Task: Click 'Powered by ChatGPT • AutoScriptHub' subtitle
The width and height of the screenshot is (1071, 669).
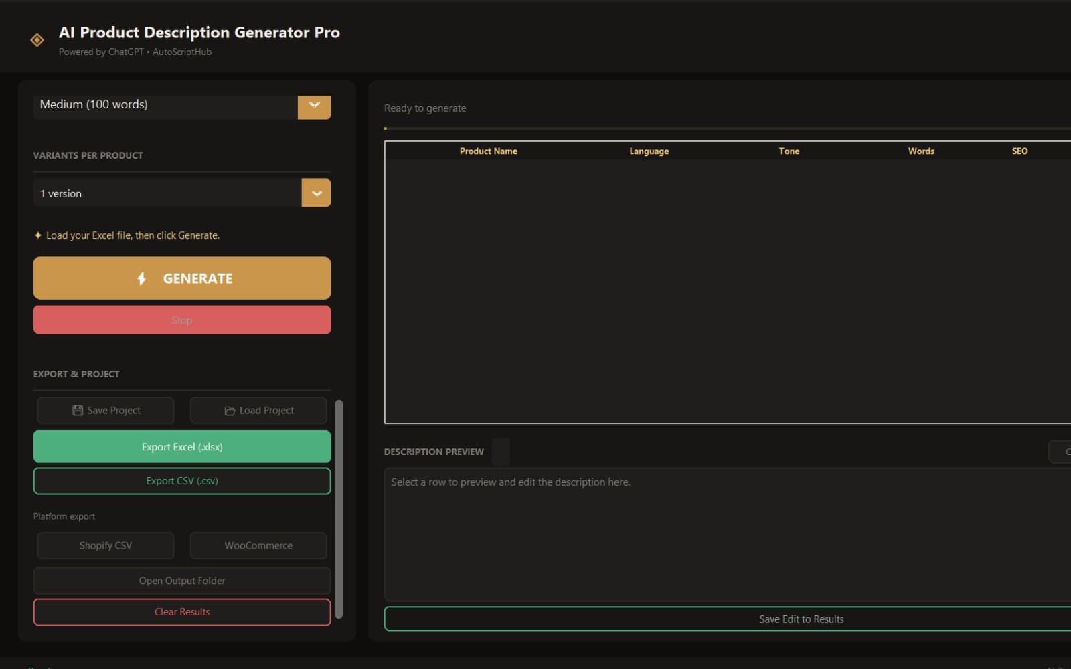Action: point(135,52)
